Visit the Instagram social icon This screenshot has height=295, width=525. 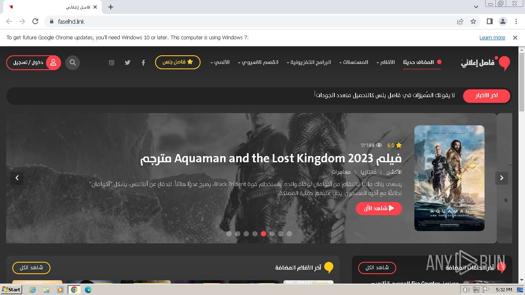coord(112,63)
